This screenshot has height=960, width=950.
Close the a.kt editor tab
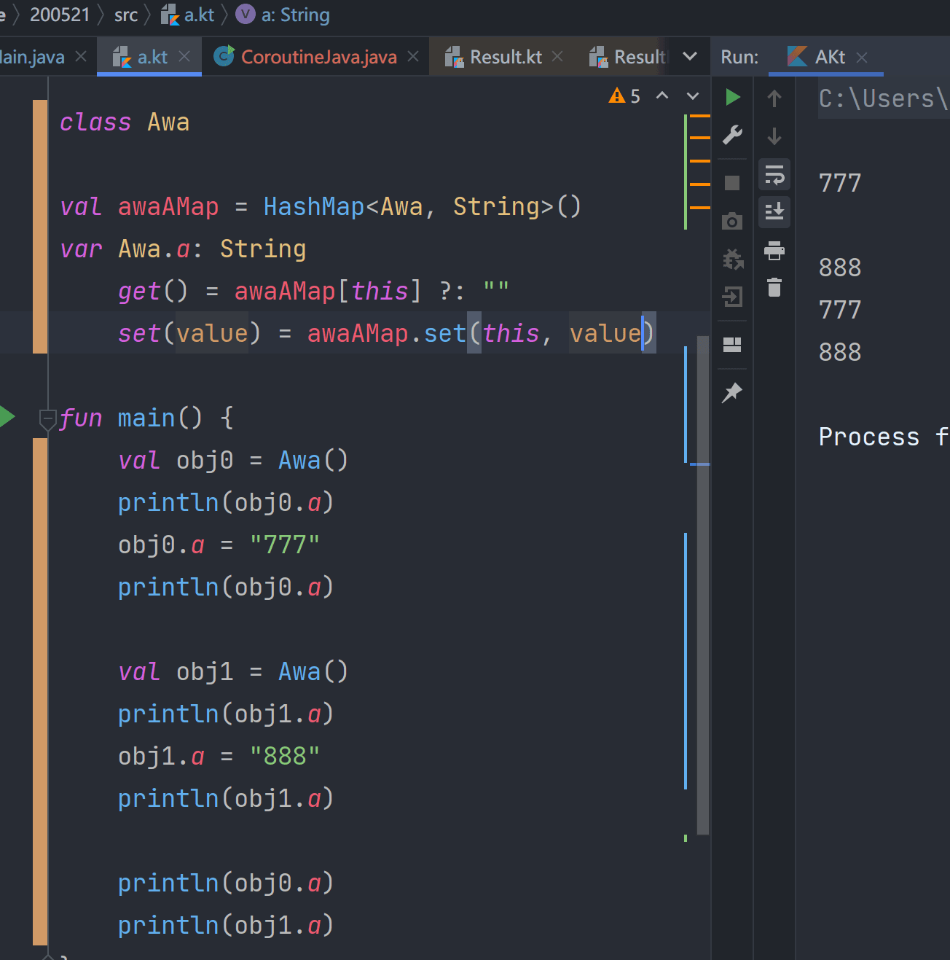coord(184,56)
